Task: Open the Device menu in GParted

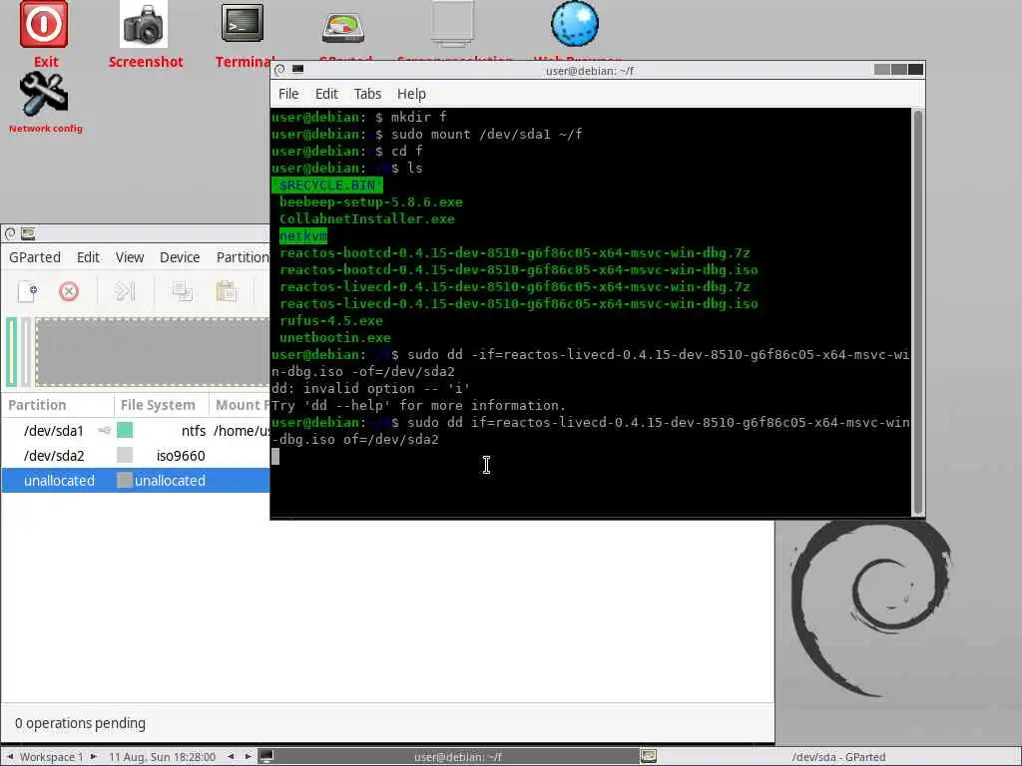Action: (x=180, y=257)
